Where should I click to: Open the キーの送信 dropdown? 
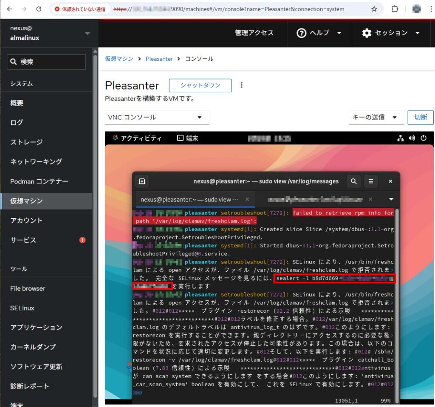click(374, 118)
